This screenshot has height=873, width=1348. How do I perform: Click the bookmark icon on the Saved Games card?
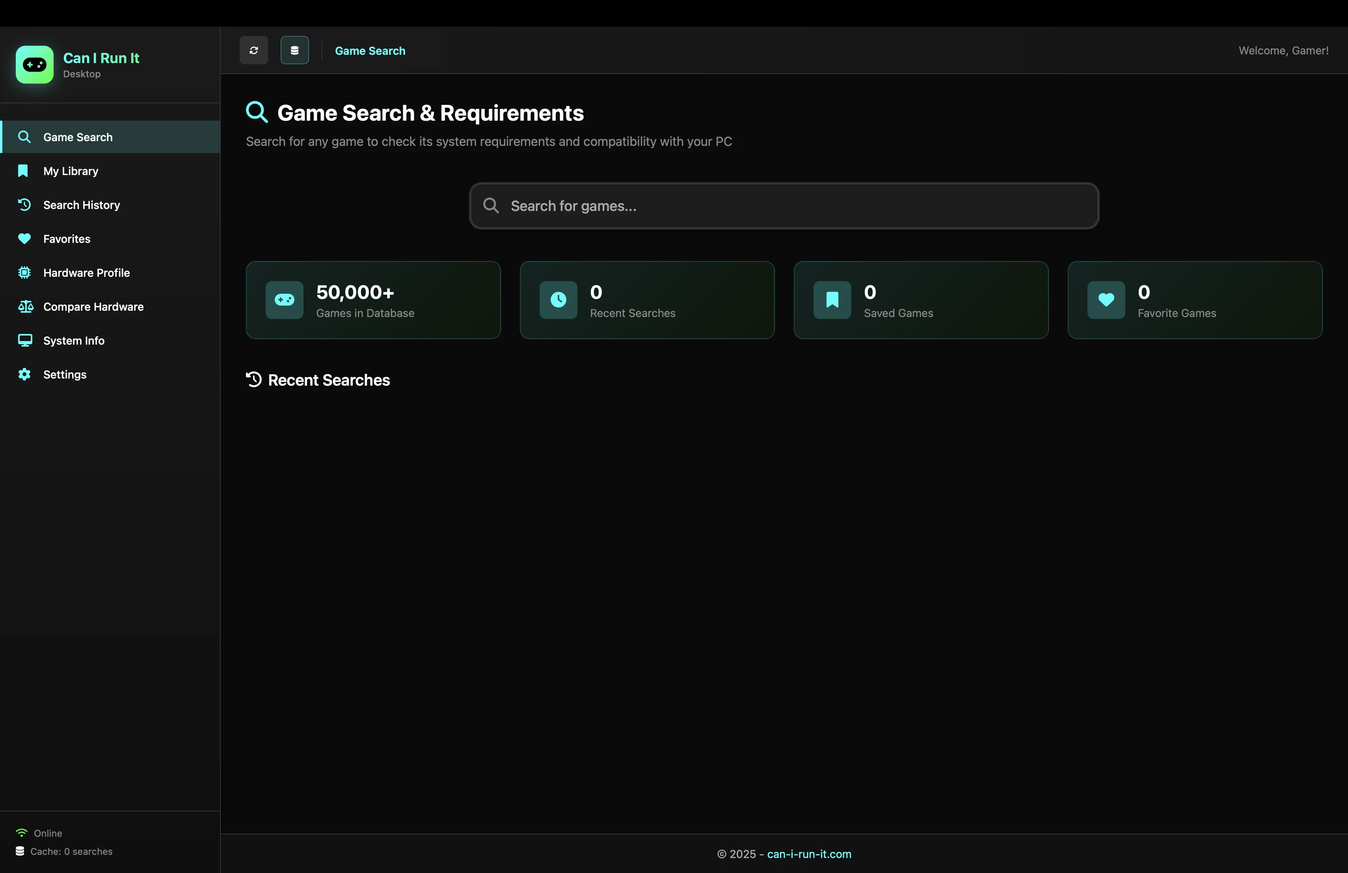click(x=832, y=300)
